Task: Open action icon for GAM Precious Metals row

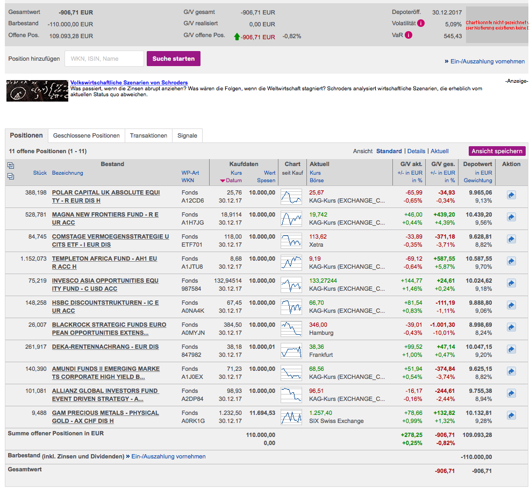Action: (511, 415)
